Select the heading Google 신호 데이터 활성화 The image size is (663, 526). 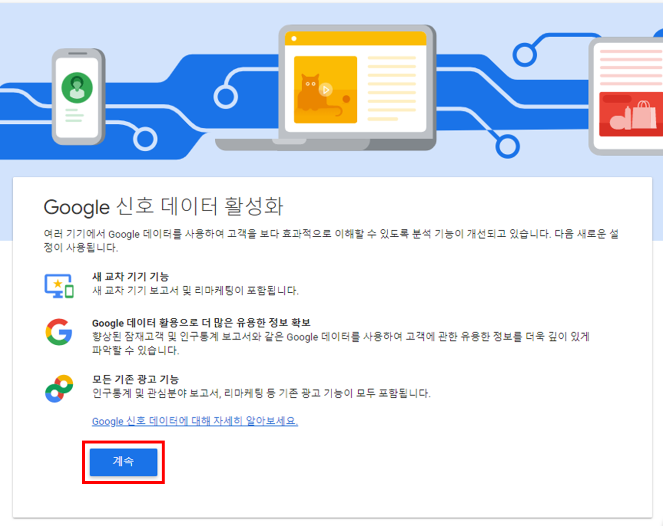point(164,206)
